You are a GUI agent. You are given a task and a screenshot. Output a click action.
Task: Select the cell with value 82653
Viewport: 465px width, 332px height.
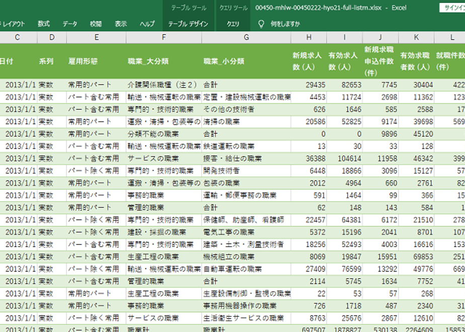coord(345,85)
